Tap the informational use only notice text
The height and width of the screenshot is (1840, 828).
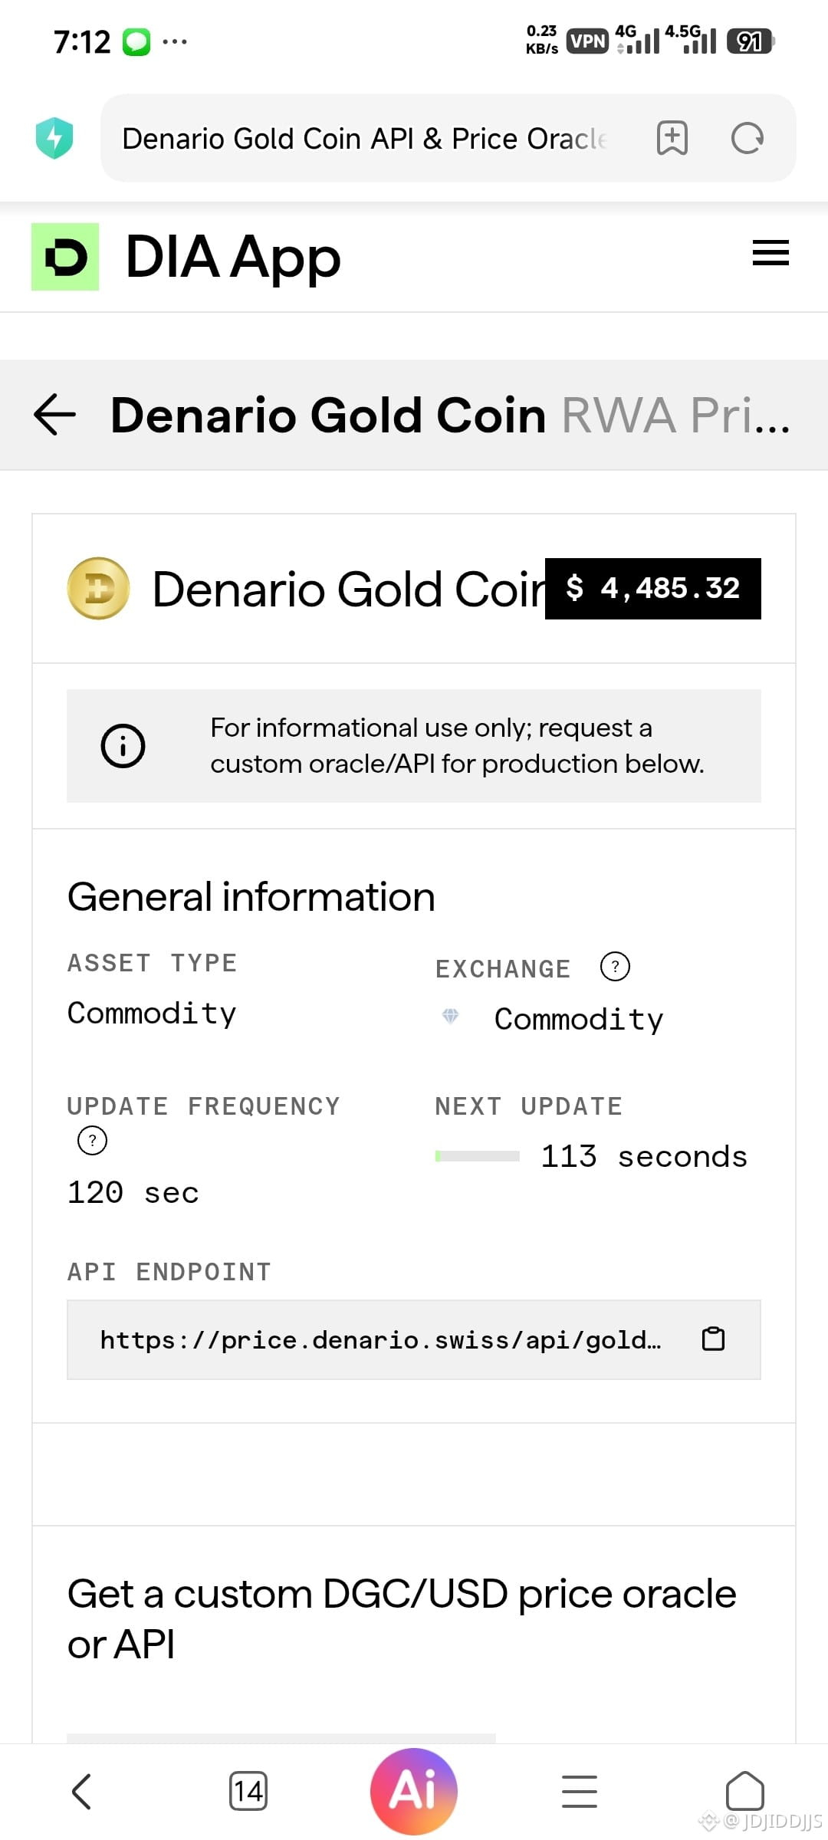coord(458,745)
